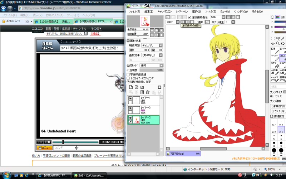Click the undo arrow in SAI's toolbar
This screenshot has width=286, height=179.
(x=168, y=17)
